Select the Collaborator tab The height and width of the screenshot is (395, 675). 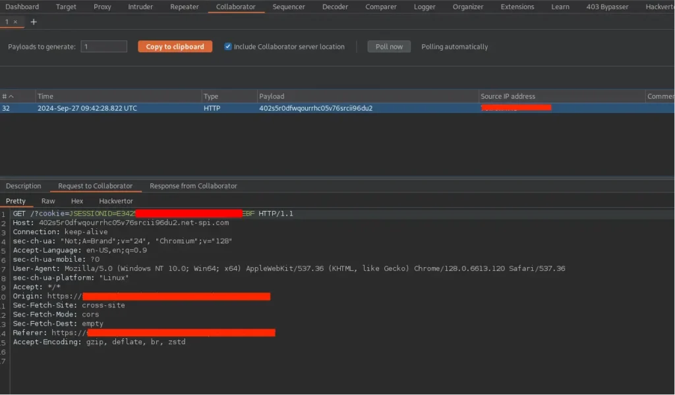point(235,7)
